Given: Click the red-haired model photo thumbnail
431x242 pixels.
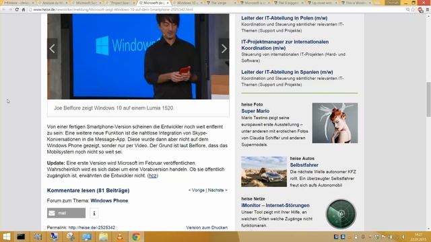Looking at the screenshot, I should click(x=335, y=123).
